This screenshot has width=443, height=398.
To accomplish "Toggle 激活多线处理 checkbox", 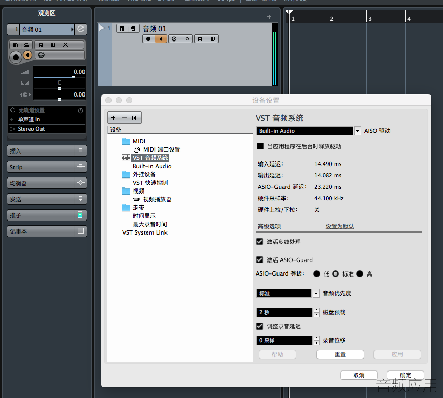I will (260, 242).
